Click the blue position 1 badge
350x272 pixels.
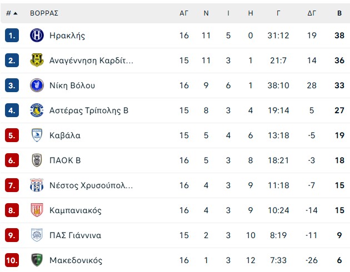coord(12,36)
